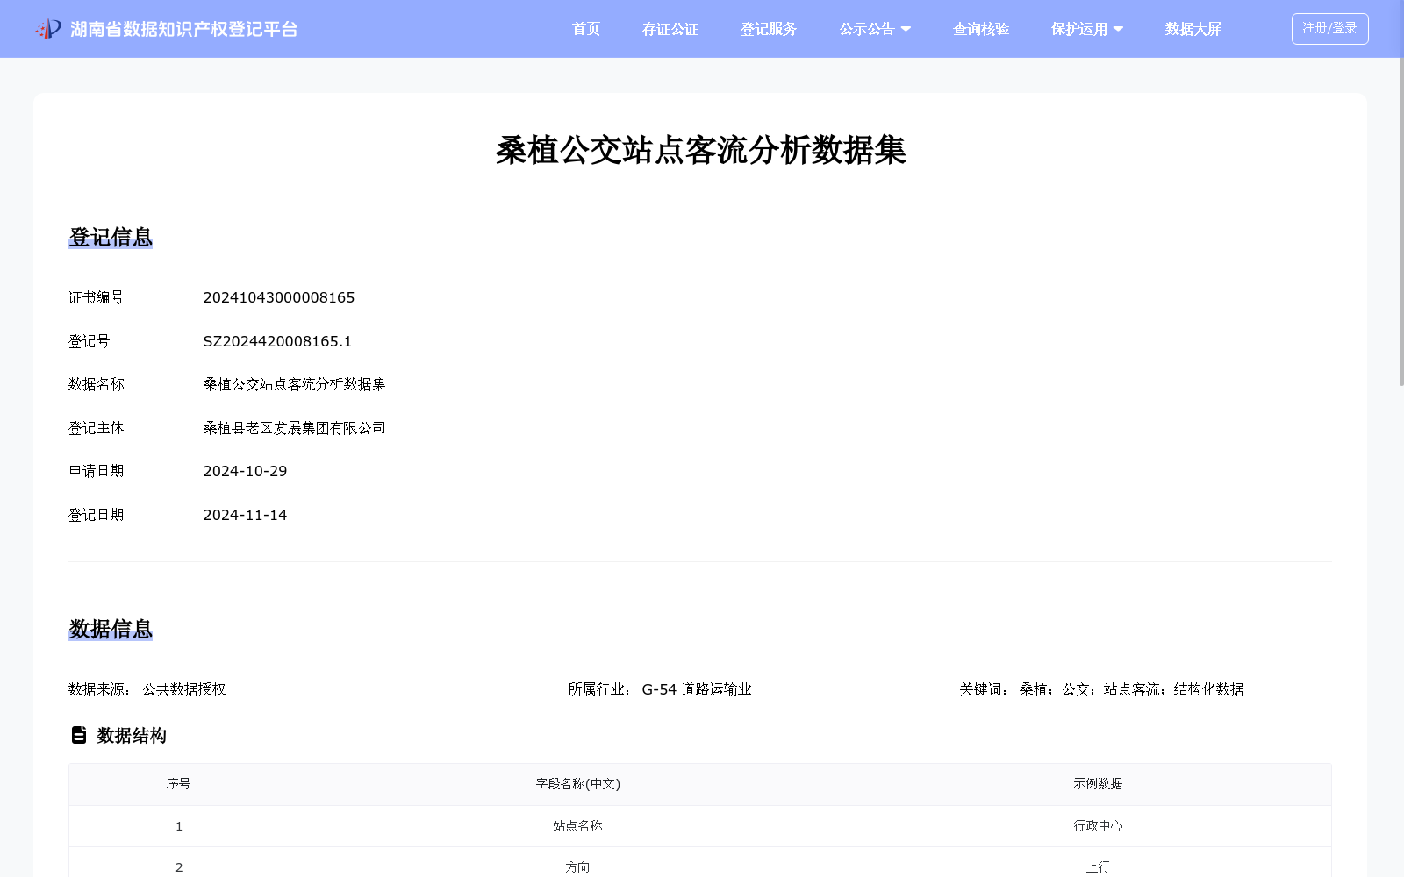This screenshot has width=1404, height=877.
Task: Select certificate number 20241043000008165
Action: point(279,297)
